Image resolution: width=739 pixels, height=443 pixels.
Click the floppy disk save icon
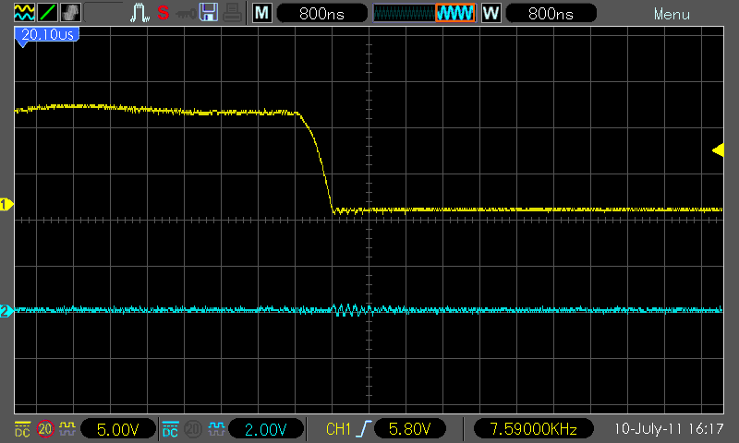pos(209,13)
